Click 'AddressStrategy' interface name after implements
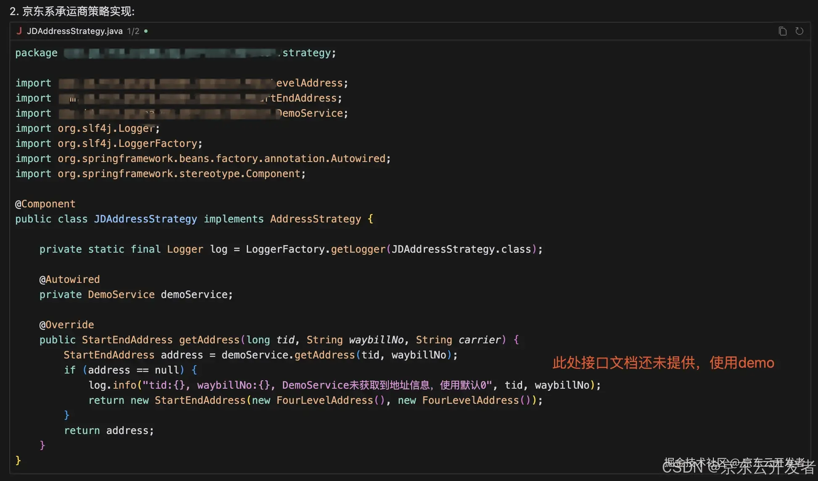 [316, 219]
